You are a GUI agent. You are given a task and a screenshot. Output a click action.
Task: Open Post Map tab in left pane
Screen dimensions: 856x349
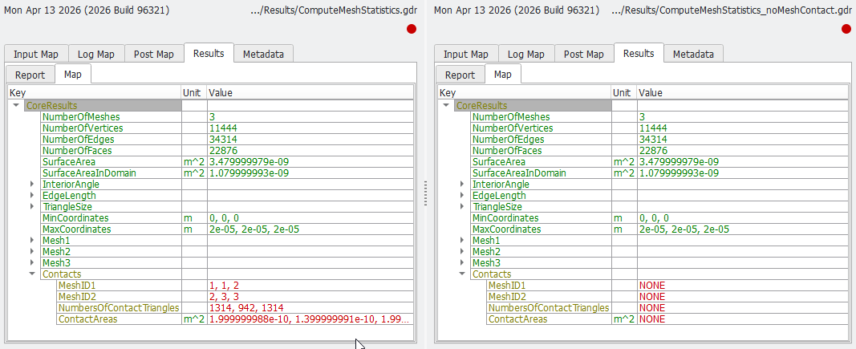click(154, 54)
